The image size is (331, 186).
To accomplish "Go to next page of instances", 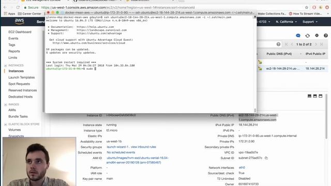I will point(316,44).
